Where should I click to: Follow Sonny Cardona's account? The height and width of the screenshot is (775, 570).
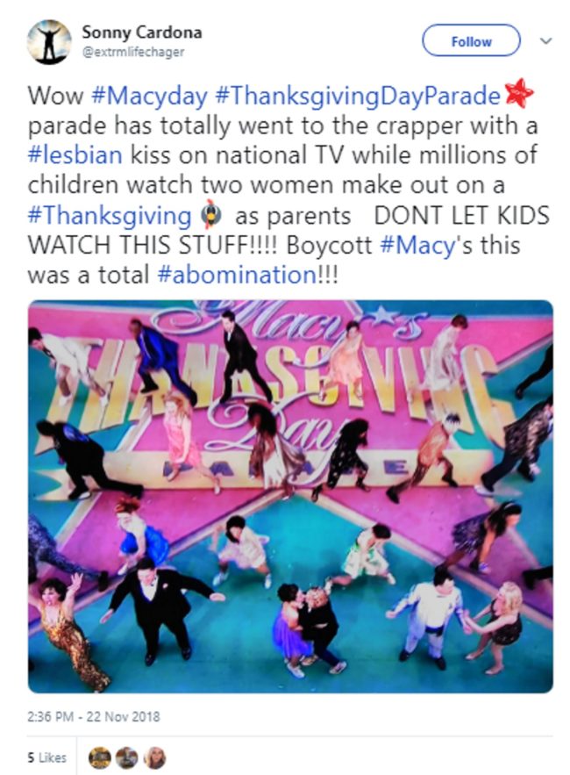471,41
